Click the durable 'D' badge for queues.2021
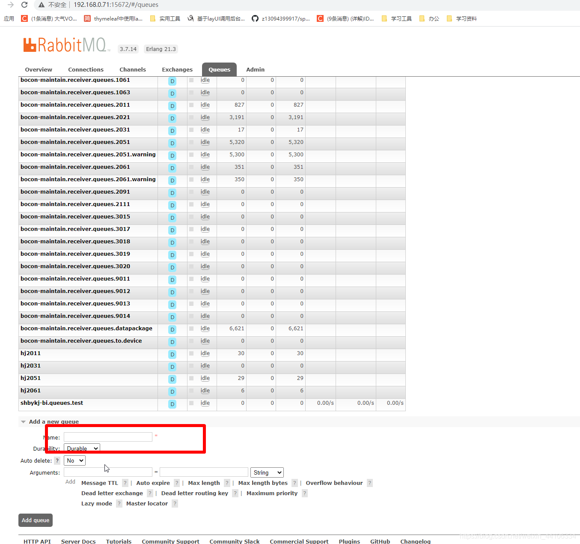This screenshot has width=580, height=544. (173, 118)
